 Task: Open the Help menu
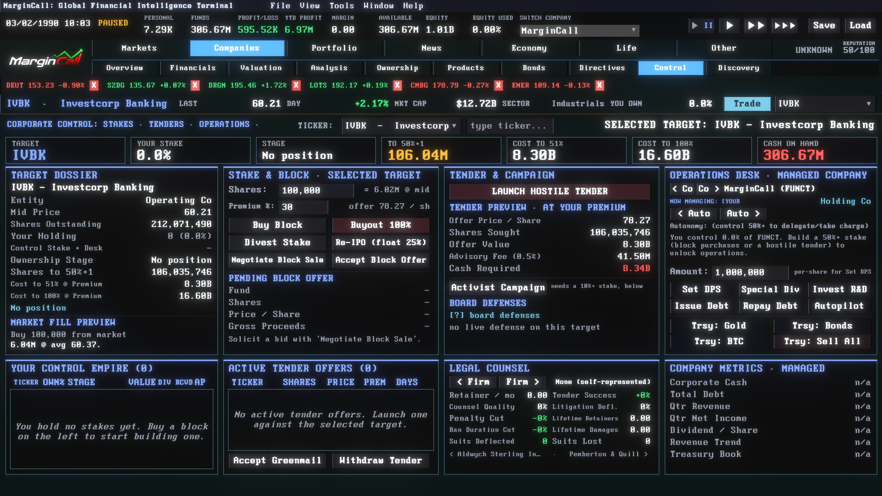coord(413,6)
